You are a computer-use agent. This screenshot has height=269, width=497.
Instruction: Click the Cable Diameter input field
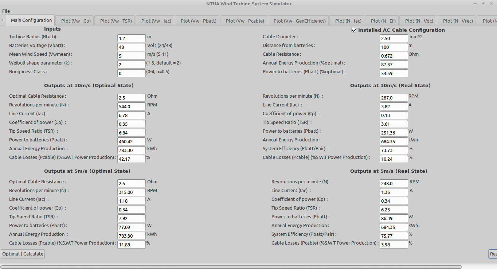coord(394,38)
